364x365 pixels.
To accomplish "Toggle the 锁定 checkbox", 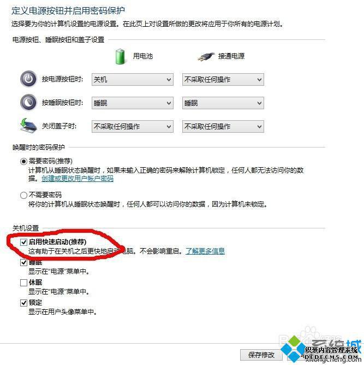I will pos(23,303).
